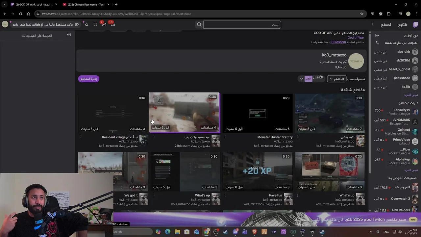Image resolution: width=421 pixels, height=237 pixels.
Task: Open the ko3_mrtaxoo channel avatar
Action: (356, 61)
